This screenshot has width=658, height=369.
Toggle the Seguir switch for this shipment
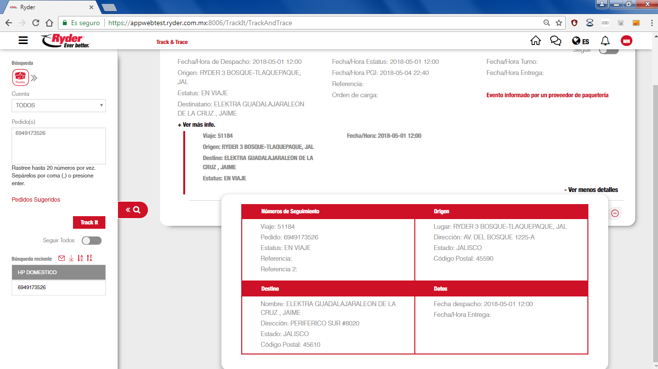coord(608,50)
